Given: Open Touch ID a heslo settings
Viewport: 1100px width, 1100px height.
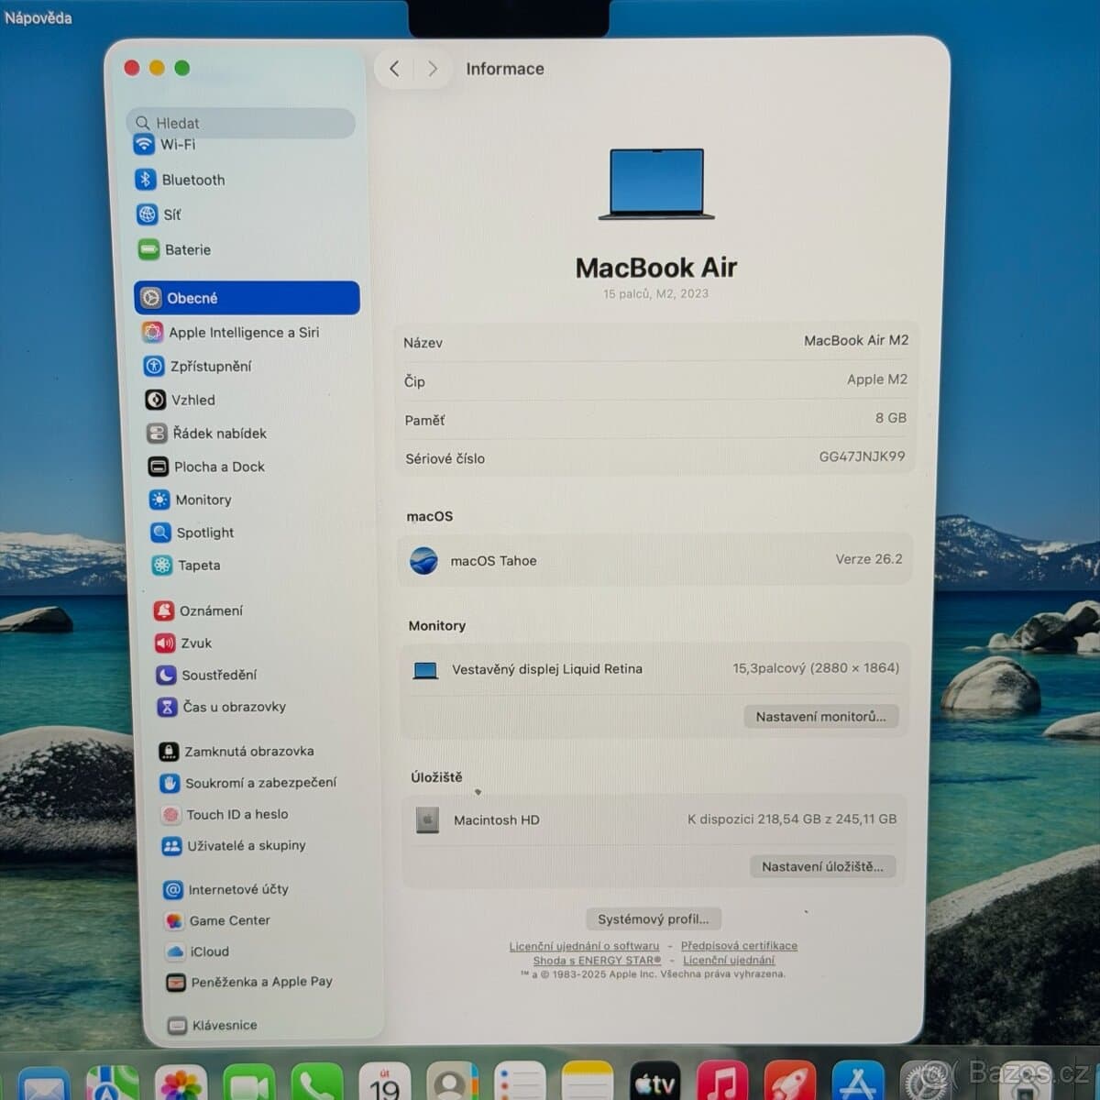Looking at the screenshot, I should [x=225, y=814].
